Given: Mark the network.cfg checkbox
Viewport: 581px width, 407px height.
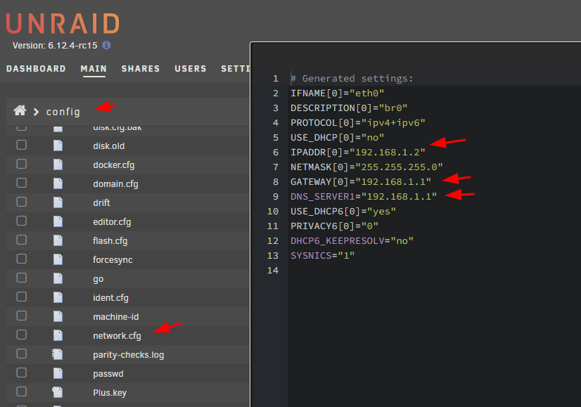Looking at the screenshot, I should (x=22, y=335).
